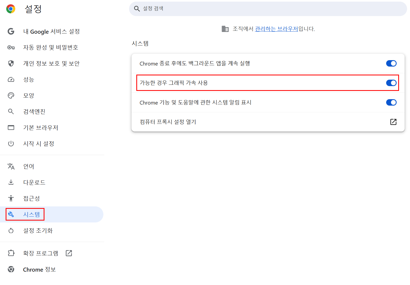Image resolution: width=410 pixels, height=285 pixels.
Task: Click the autofill key icon
Action: pyautogui.click(x=11, y=47)
